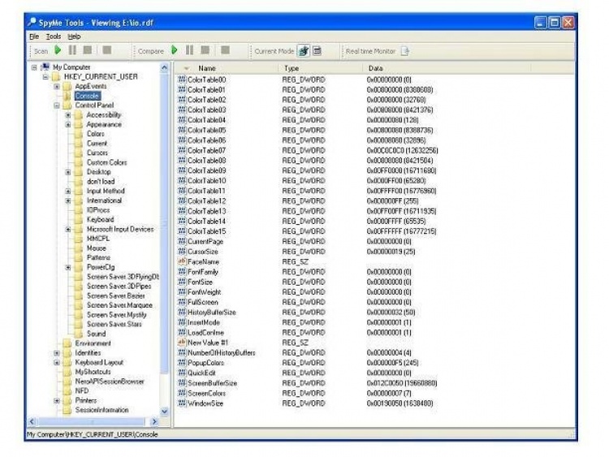Collapse the HKEY_CURRENT_USER node
Screen dimensions: 609x457
45,77
